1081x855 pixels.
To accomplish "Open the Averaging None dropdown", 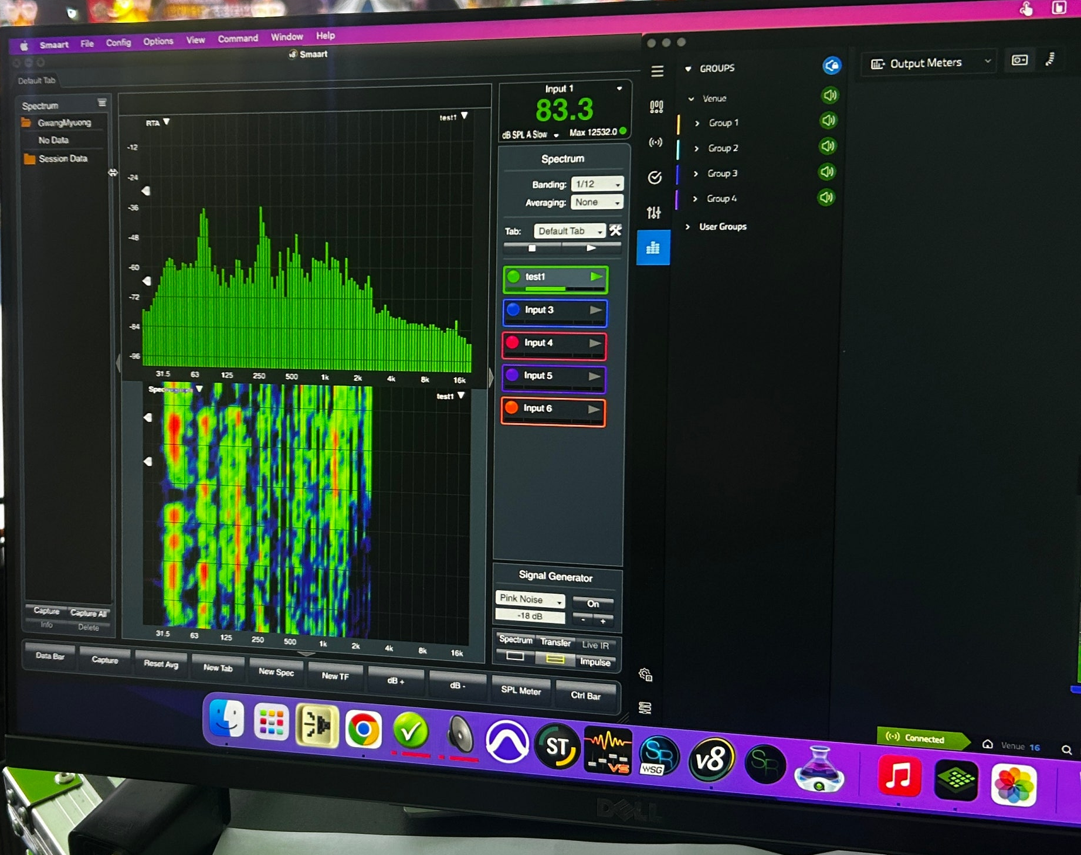I will point(597,202).
